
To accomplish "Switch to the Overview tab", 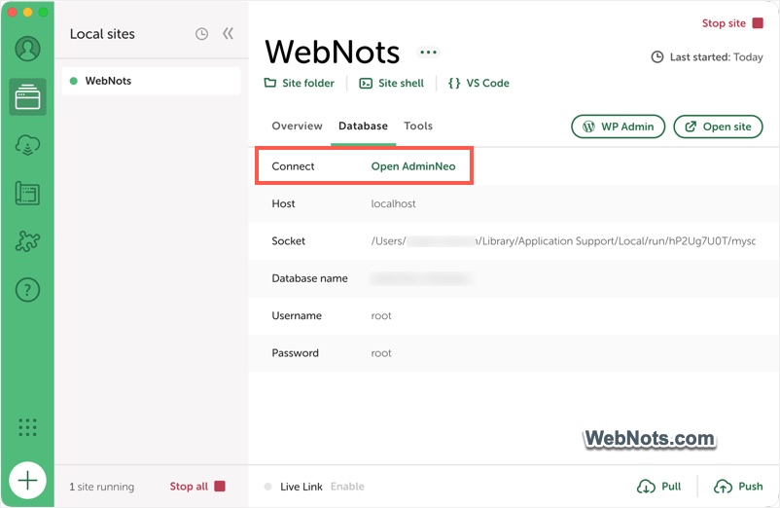I will click(297, 126).
